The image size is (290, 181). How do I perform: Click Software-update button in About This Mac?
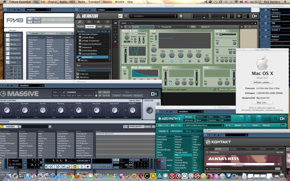[x=262, y=82]
